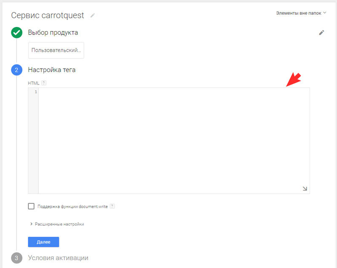The width and height of the screenshot is (337, 268).
Task: Open the Выбор продукта step heading
Action: [53, 33]
